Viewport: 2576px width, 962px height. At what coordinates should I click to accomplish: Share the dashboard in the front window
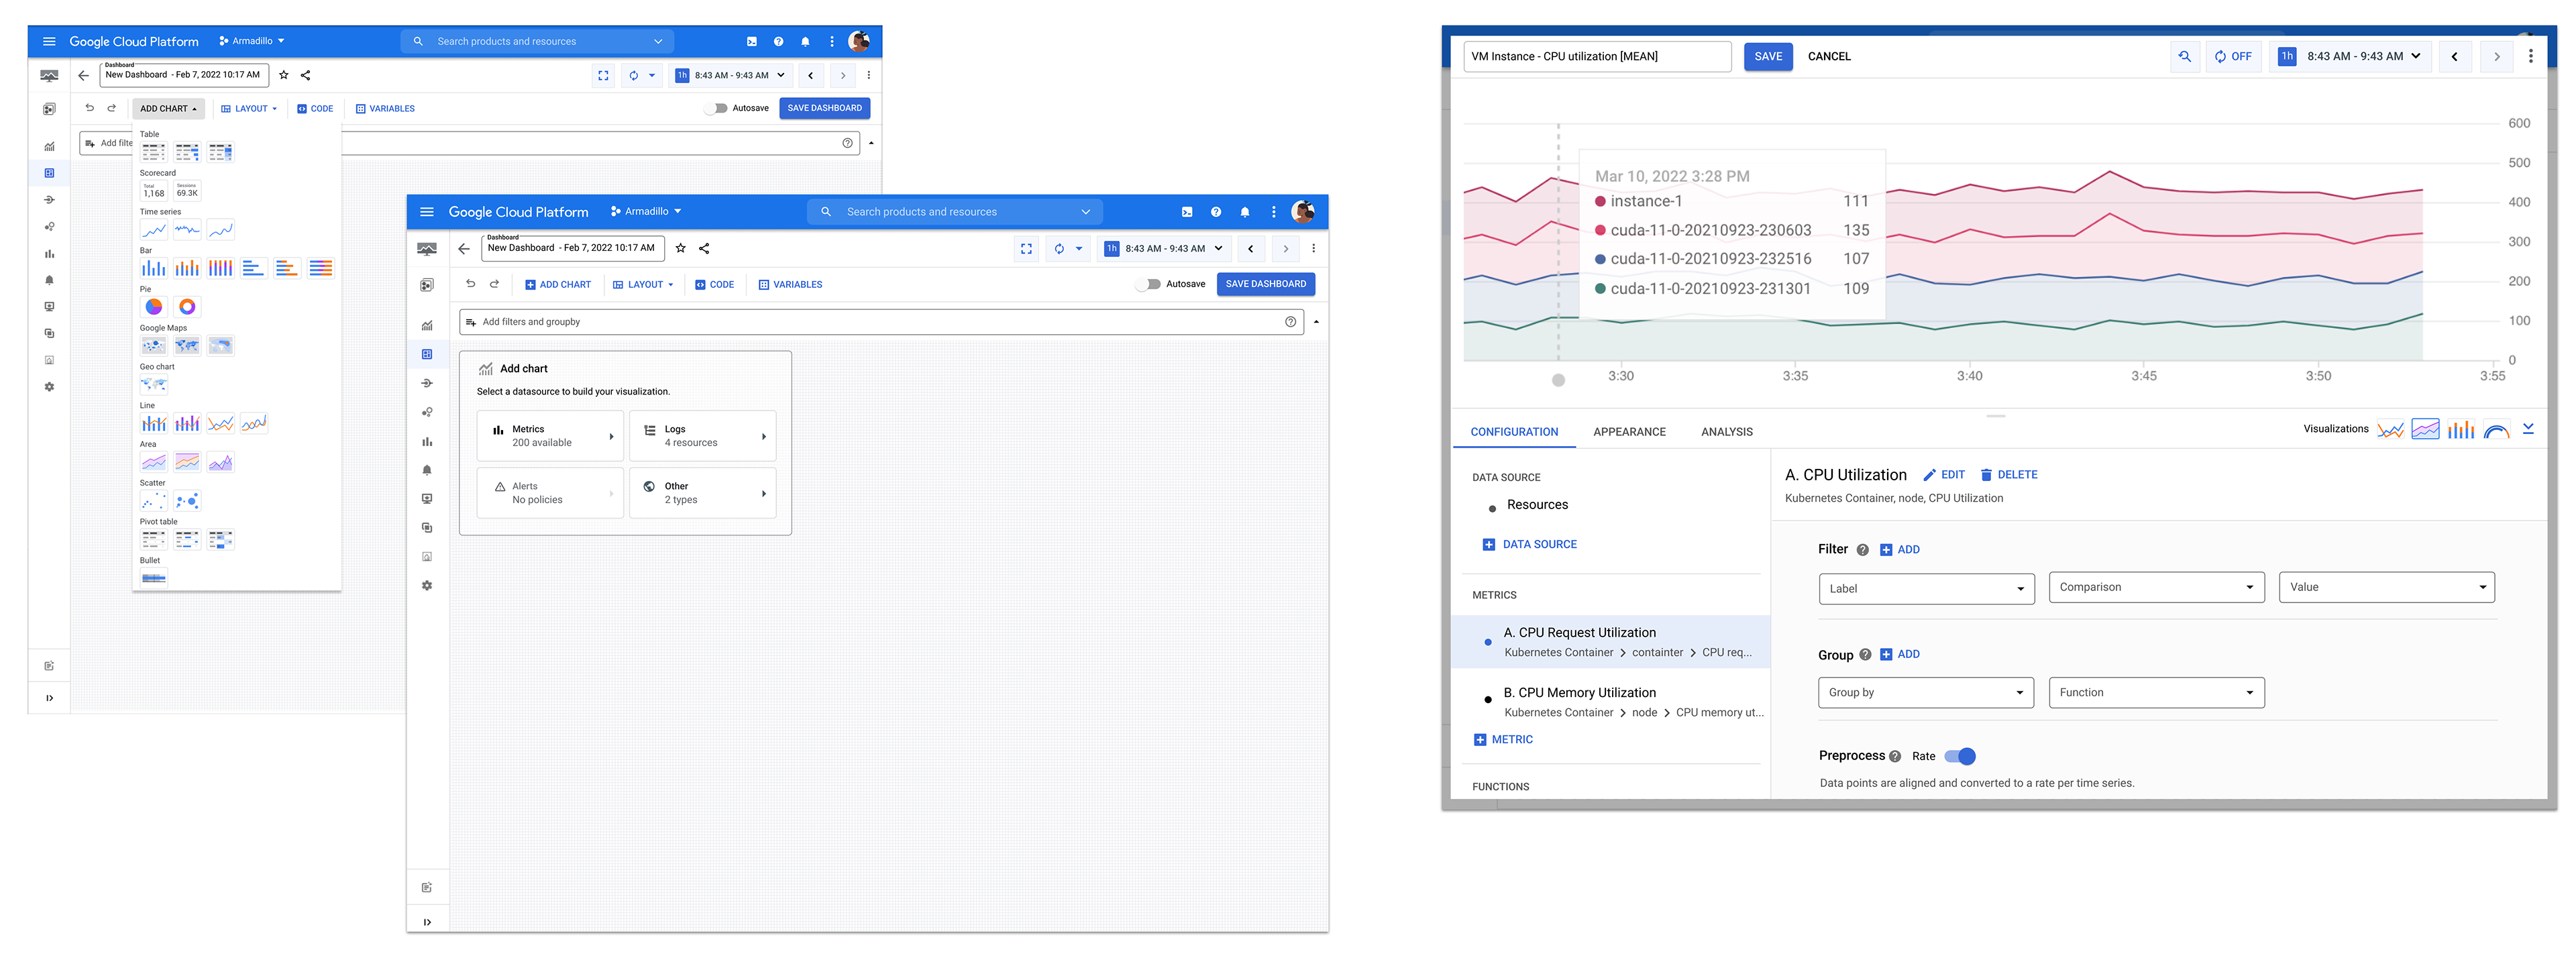pyautogui.click(x=704, y=248)
